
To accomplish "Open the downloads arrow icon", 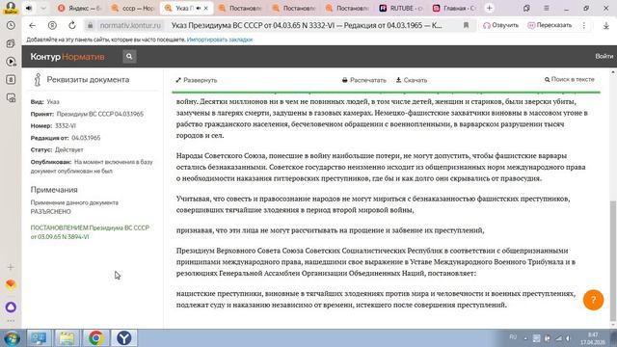I will 606,25.
